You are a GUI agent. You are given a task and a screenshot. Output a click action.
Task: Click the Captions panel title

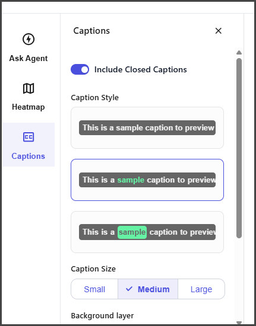(91, 31)
